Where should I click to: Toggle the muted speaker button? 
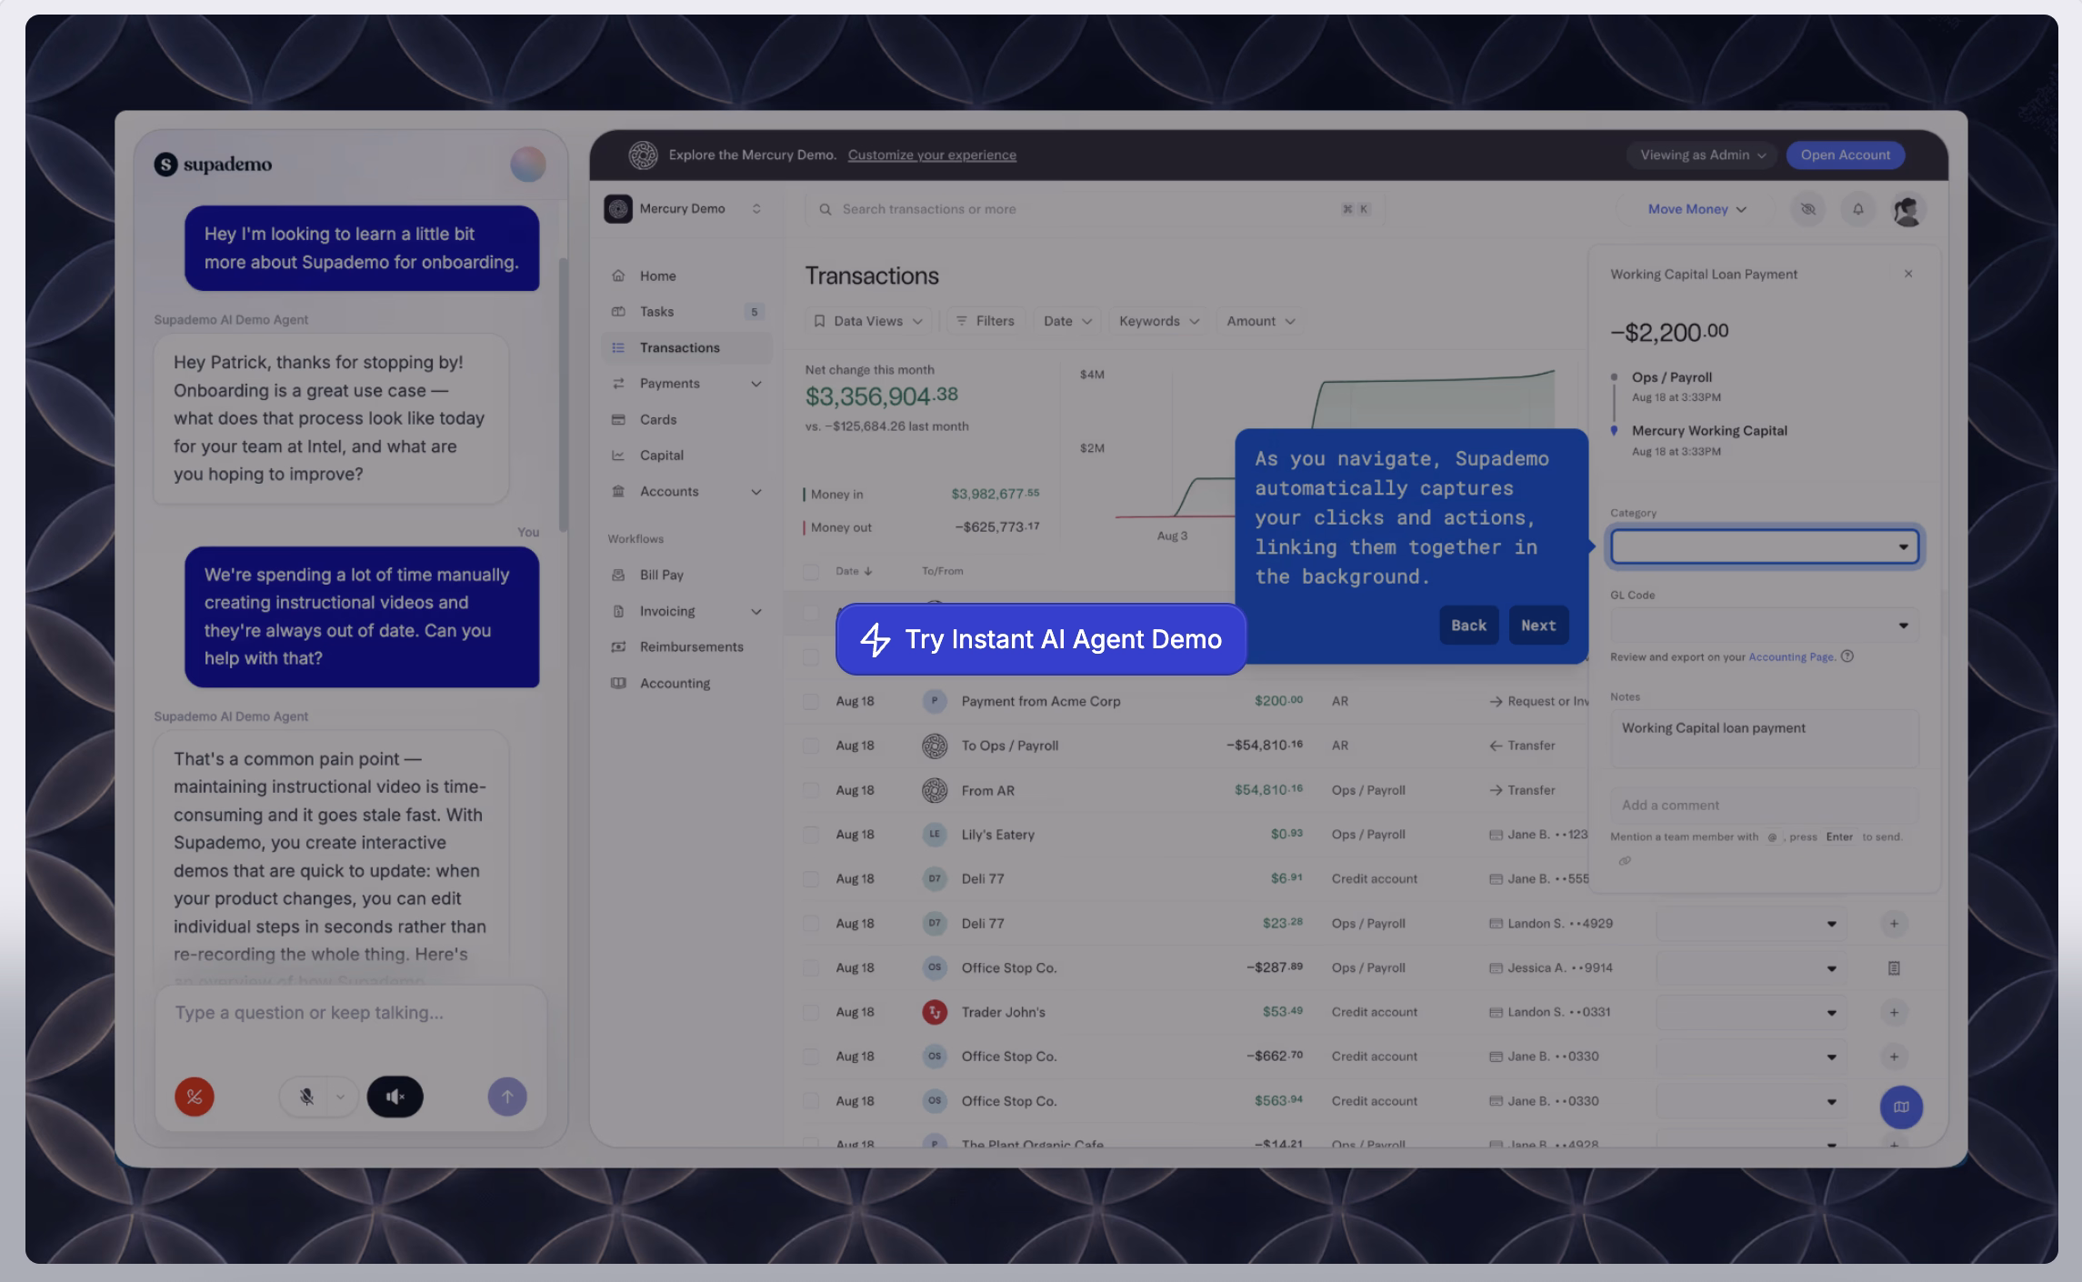point(395,1097)
